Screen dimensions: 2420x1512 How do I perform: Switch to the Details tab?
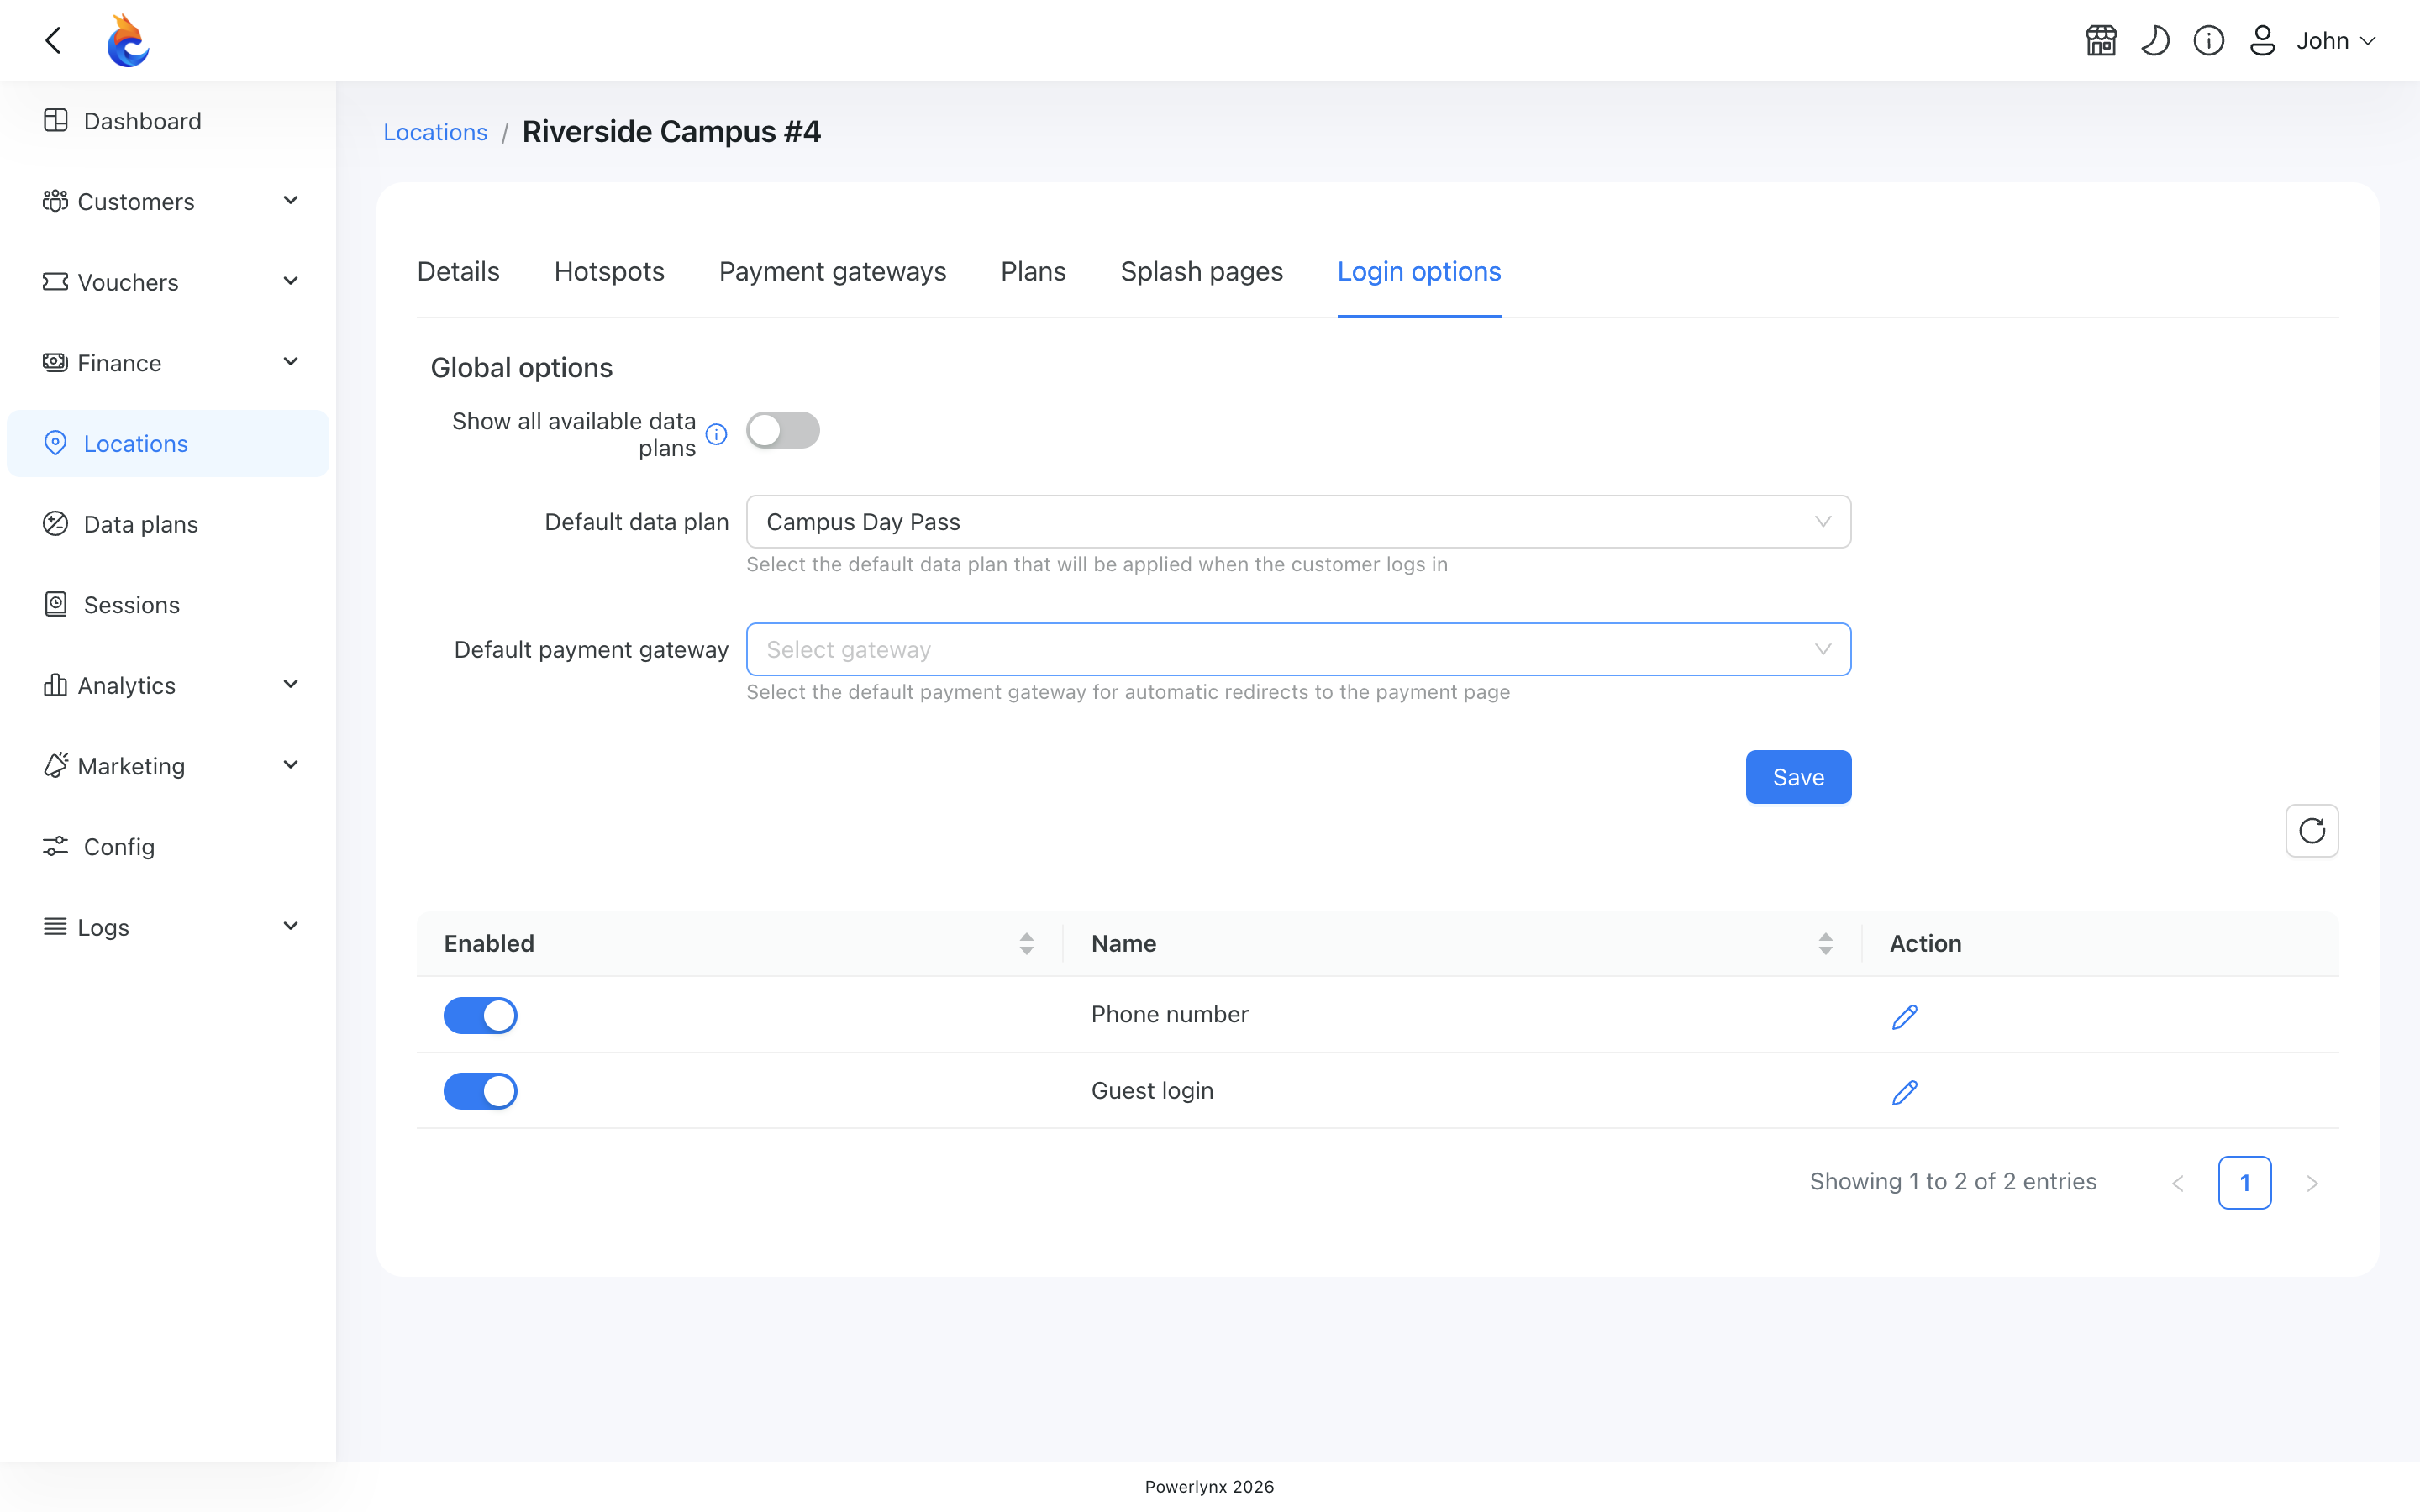pyautogui.click(x=458, y=272)
